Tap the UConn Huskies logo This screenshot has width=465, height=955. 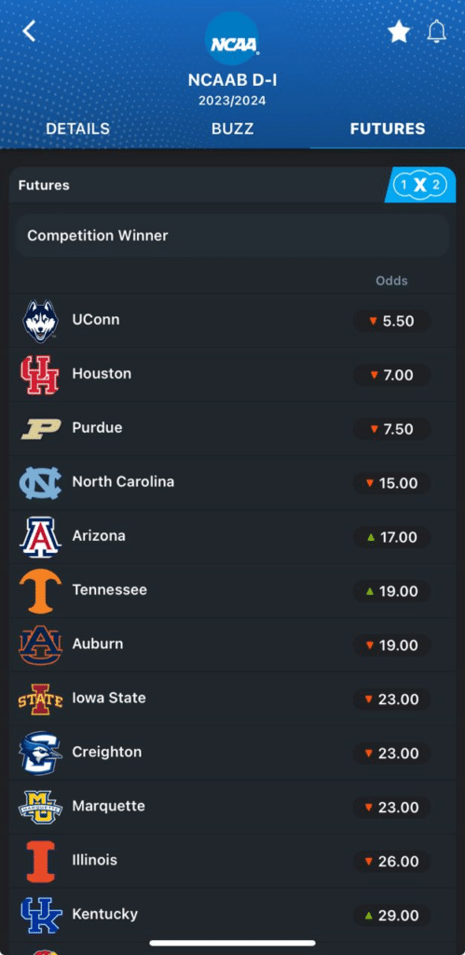coord(40,321)
